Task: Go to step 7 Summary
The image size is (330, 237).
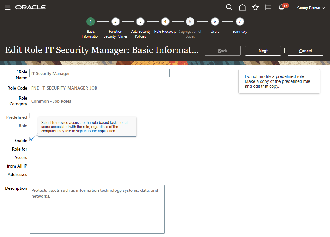Action: (240, 22)
